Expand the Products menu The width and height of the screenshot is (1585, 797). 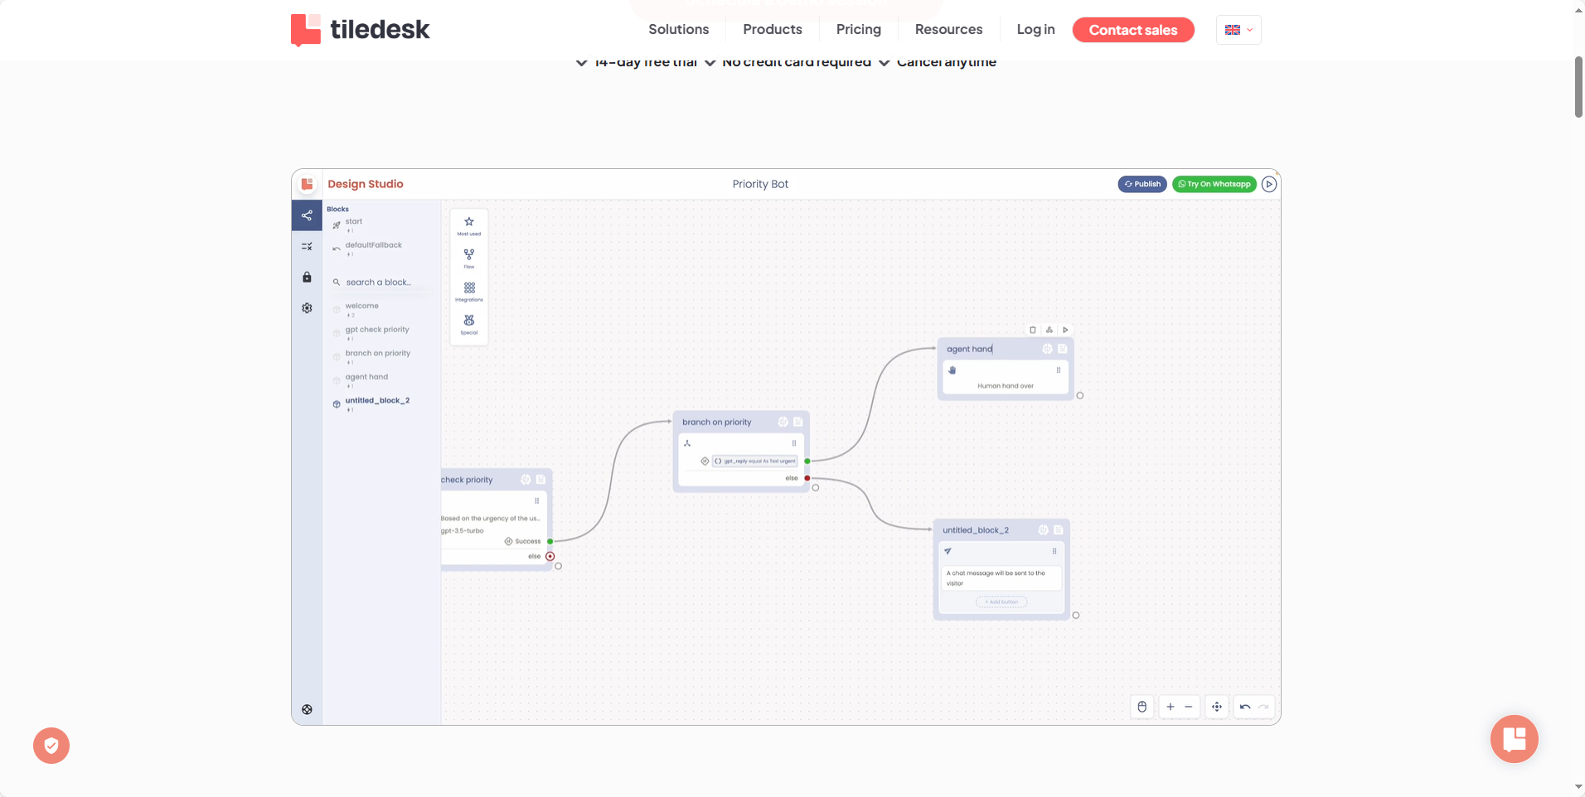772,30
